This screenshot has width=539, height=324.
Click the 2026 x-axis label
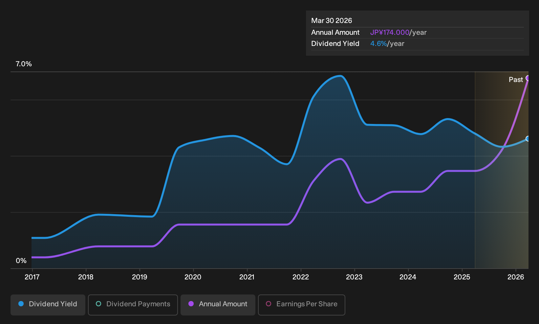(516, 277)
